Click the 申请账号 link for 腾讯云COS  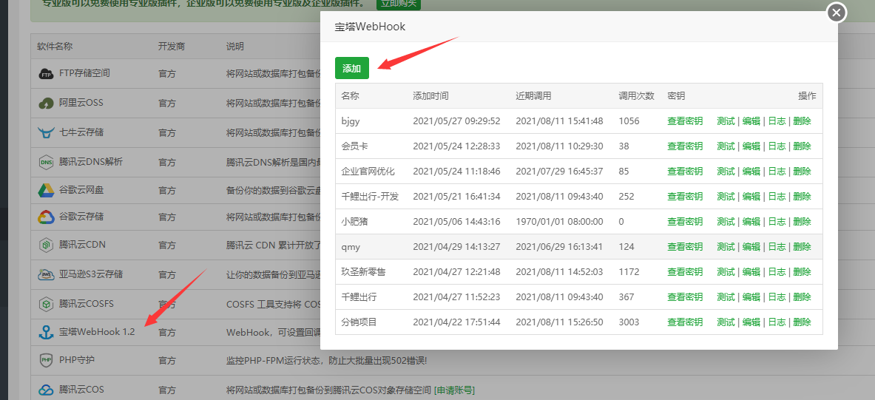pos(454,390)
